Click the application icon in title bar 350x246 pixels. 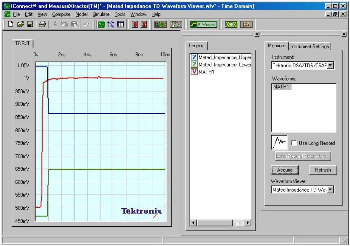(7, 6)
